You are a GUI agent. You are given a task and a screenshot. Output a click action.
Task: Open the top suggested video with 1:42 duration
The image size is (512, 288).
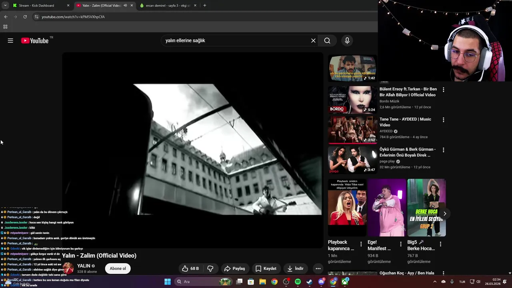(x=352, y=68)
